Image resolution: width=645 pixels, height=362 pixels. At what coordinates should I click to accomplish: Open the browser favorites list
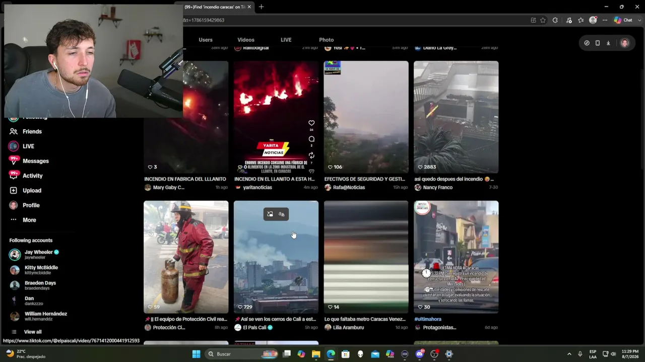[581, 20]
